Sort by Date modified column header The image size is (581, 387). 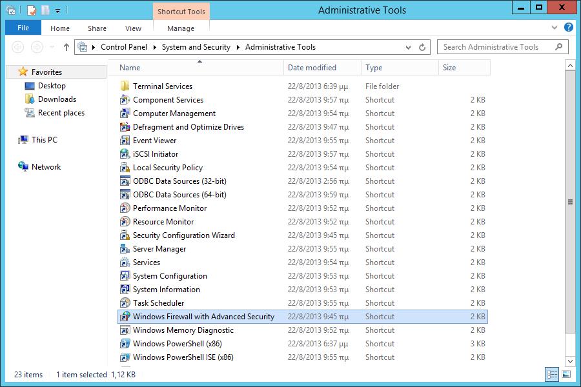tap(322, 68)
